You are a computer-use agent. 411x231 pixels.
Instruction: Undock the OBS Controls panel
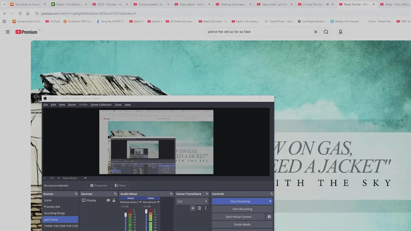point(271,194)
